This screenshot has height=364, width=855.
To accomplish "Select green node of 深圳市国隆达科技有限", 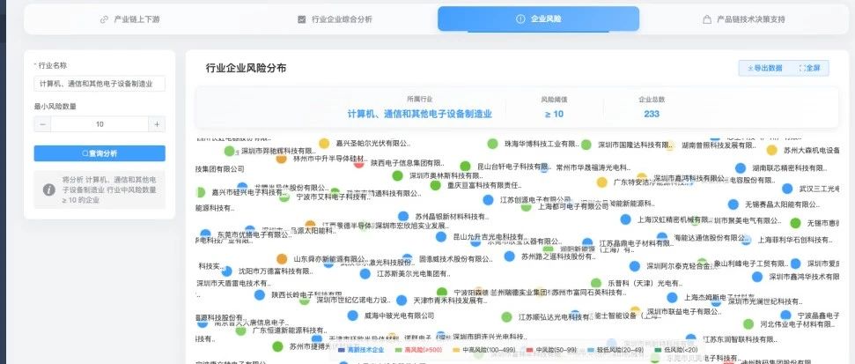I will click(x=586, y=145).
